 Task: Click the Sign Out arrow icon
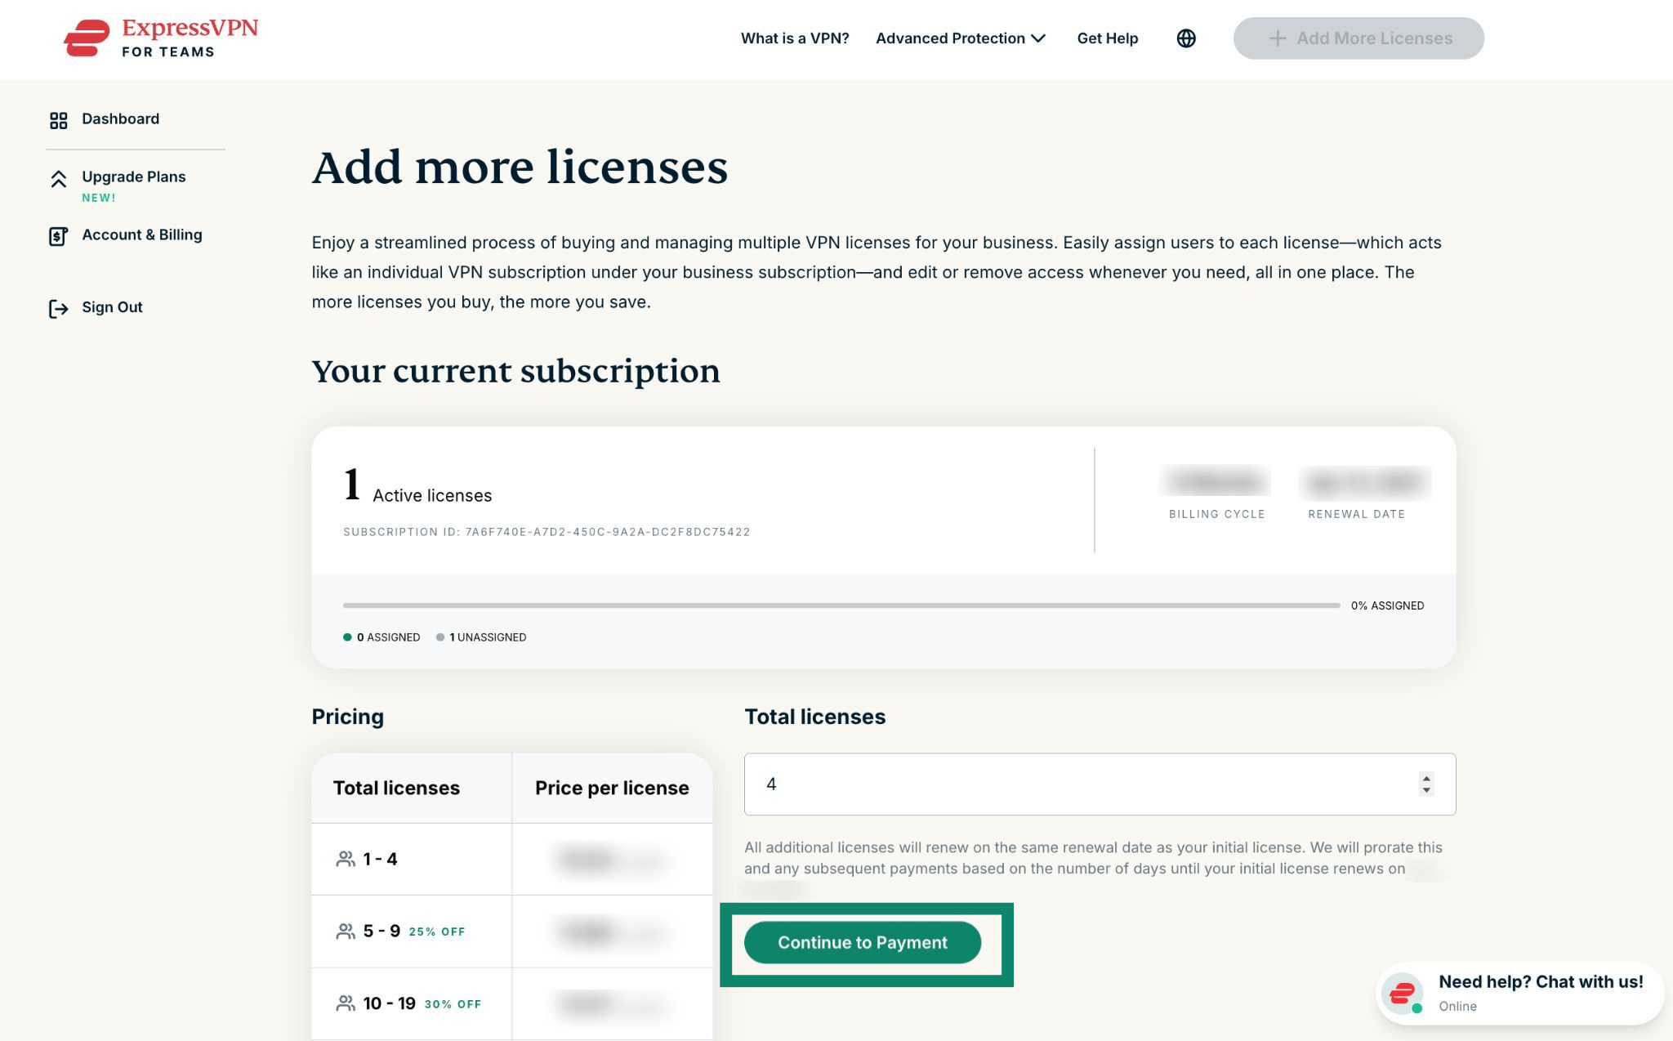tap(58, 308)
